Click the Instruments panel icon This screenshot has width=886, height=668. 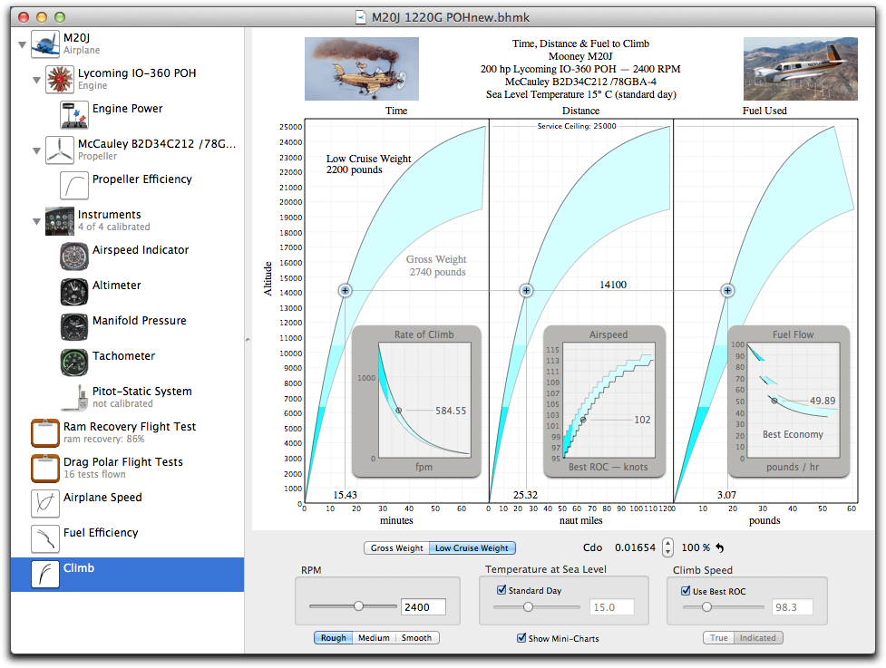click(60, 221)
